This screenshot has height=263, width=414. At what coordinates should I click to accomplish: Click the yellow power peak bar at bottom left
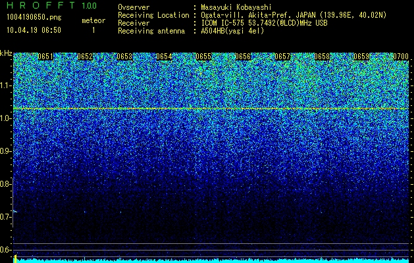pyautogui.click(x=15, y=259)
